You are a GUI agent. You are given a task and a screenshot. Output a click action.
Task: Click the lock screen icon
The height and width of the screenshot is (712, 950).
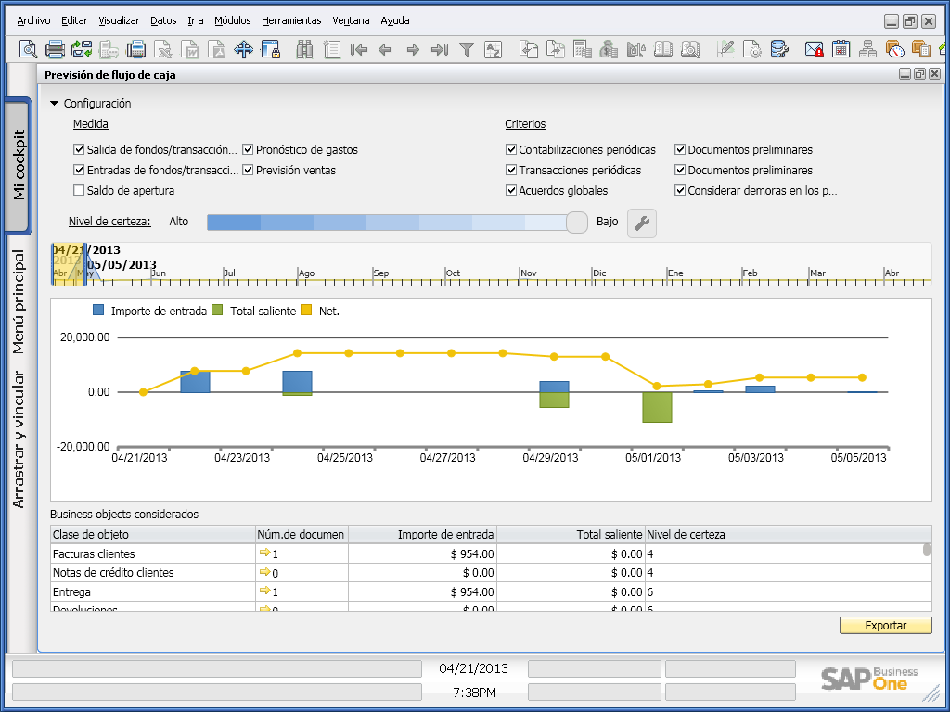pos(270,49)
